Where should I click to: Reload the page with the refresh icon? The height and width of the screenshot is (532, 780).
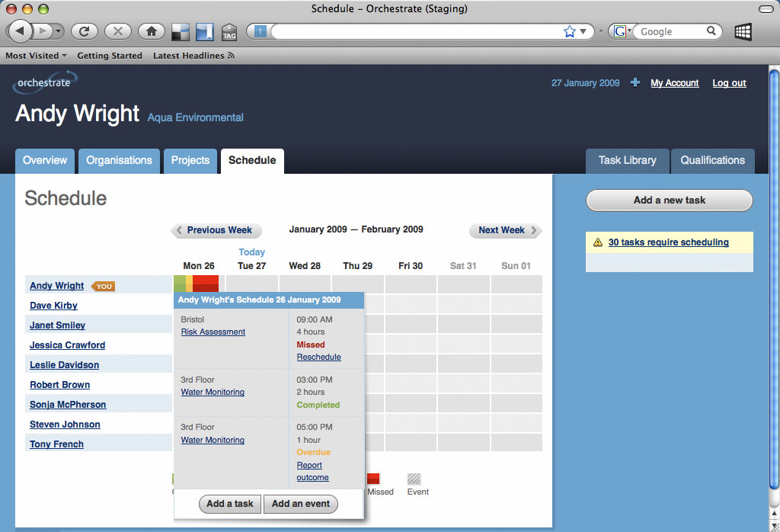(x=85, y=31)
